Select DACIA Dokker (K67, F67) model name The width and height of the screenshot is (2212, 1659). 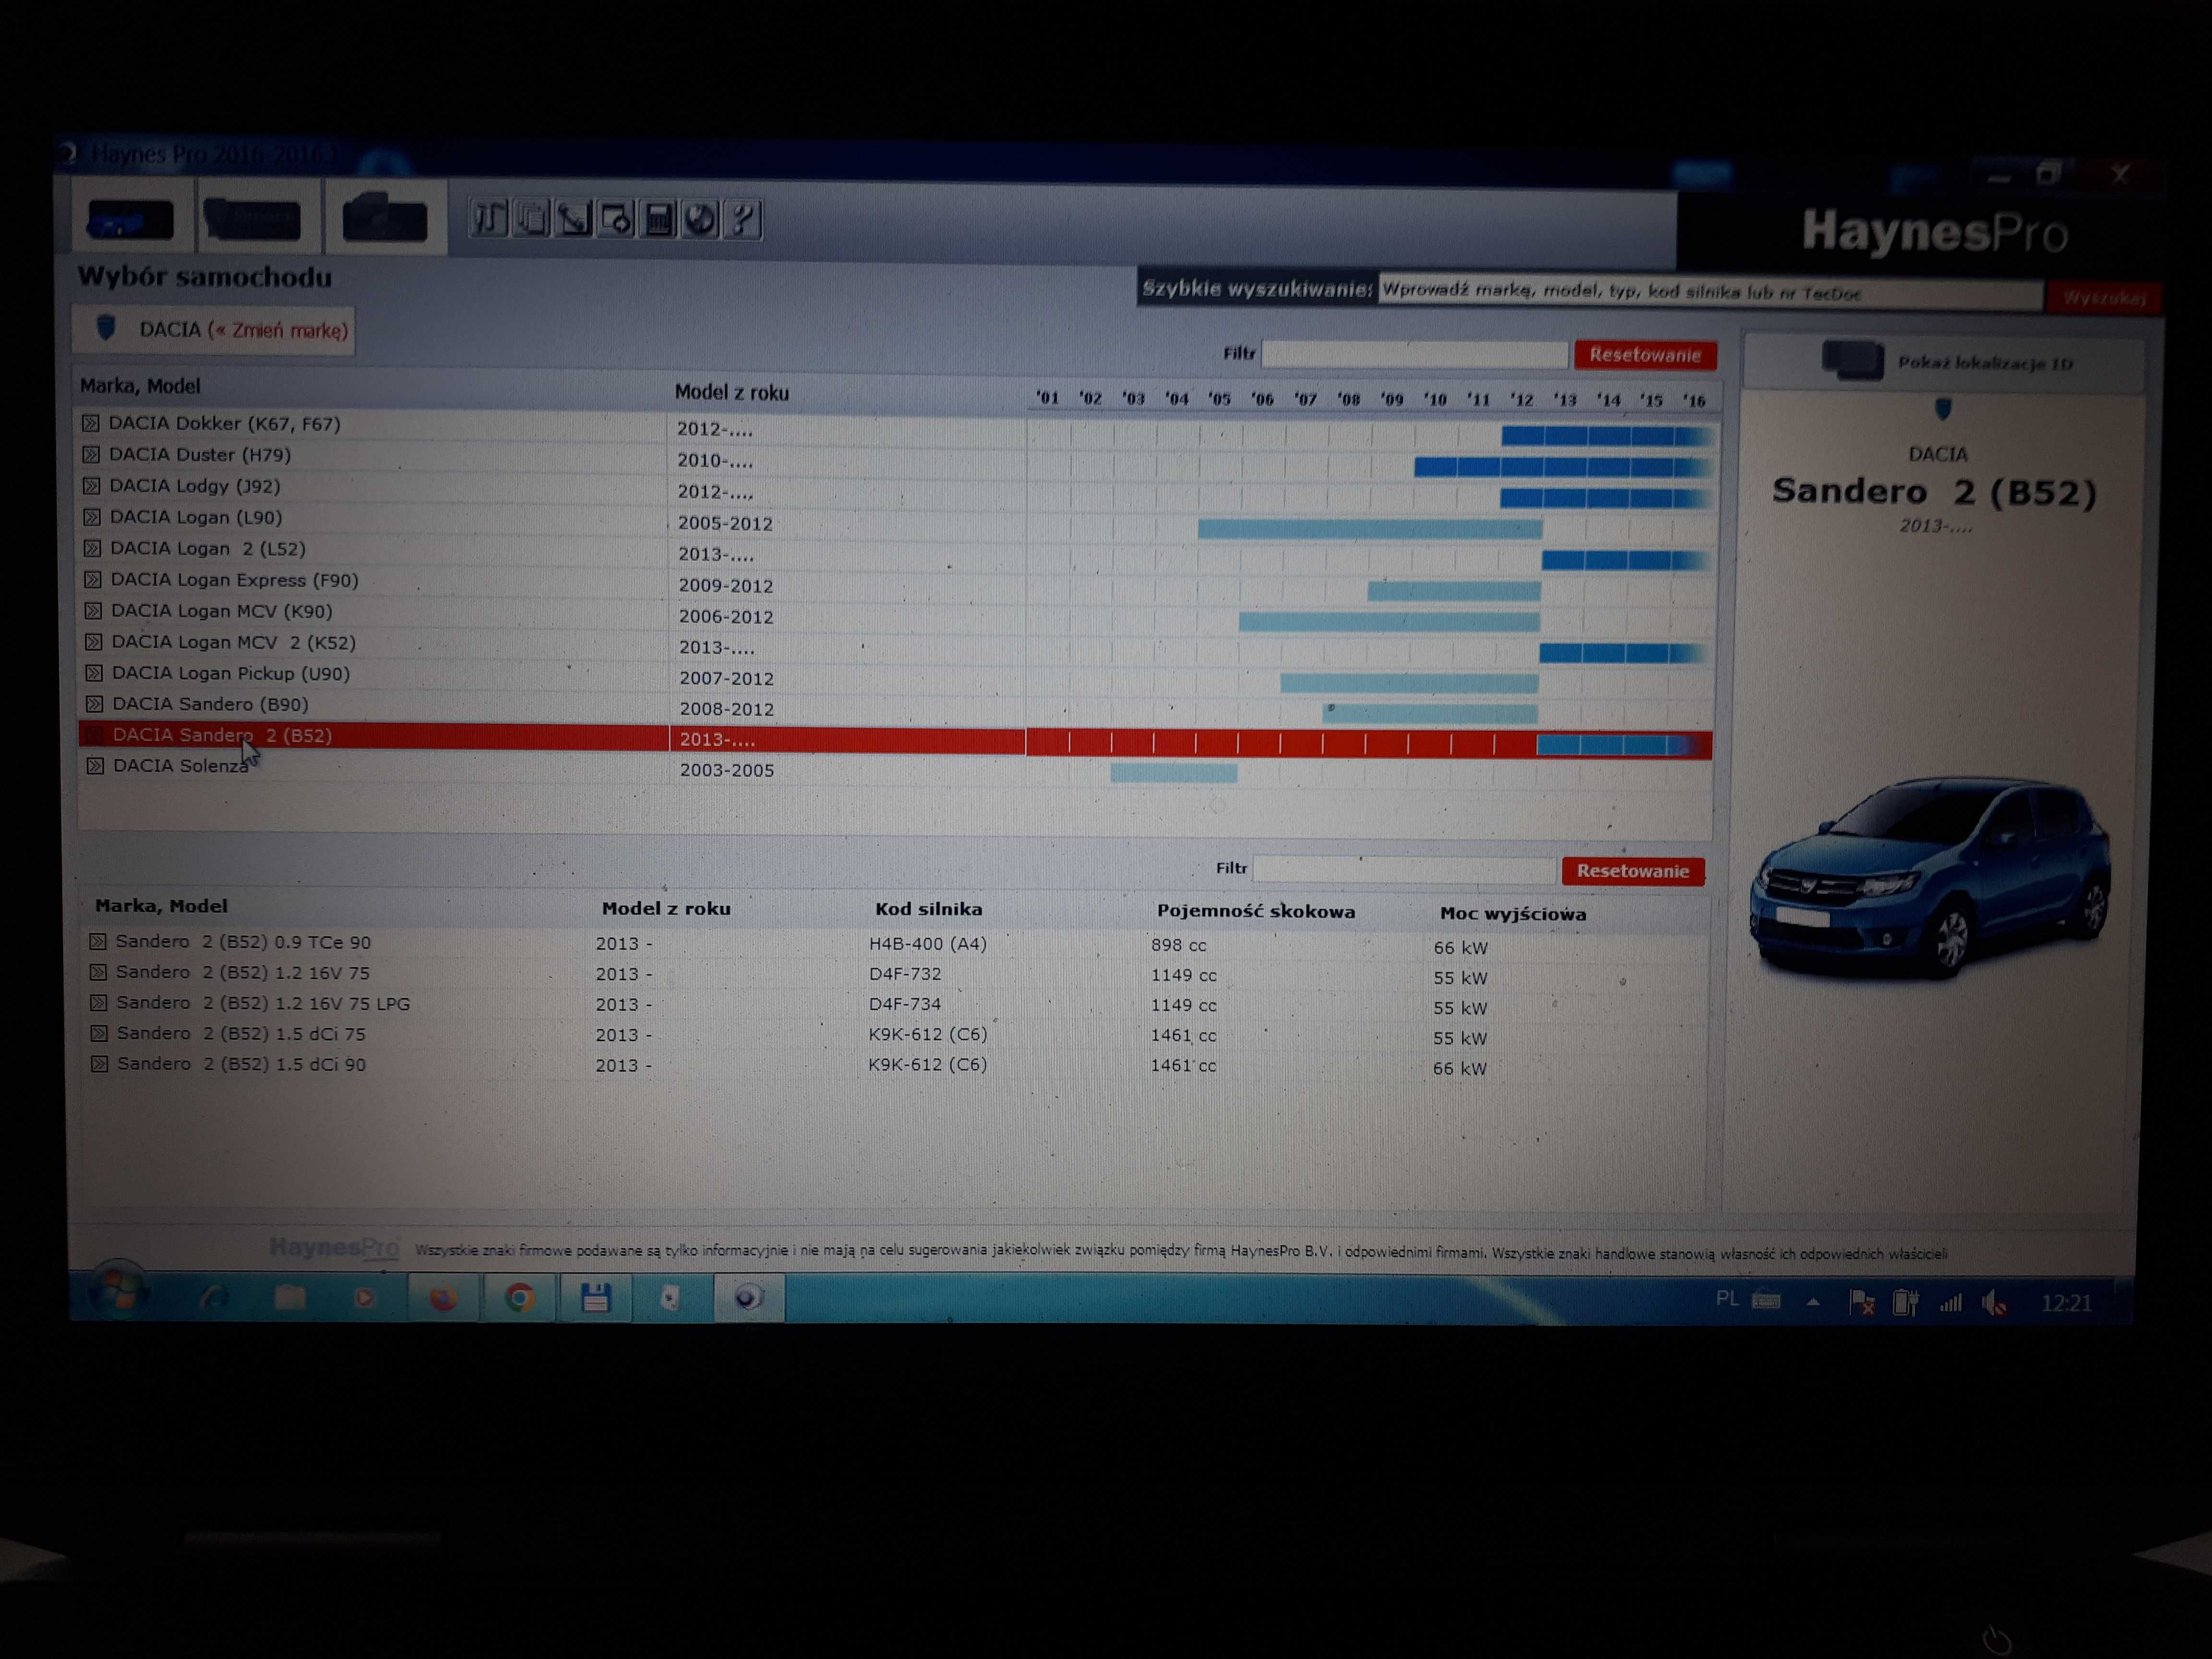225,424
